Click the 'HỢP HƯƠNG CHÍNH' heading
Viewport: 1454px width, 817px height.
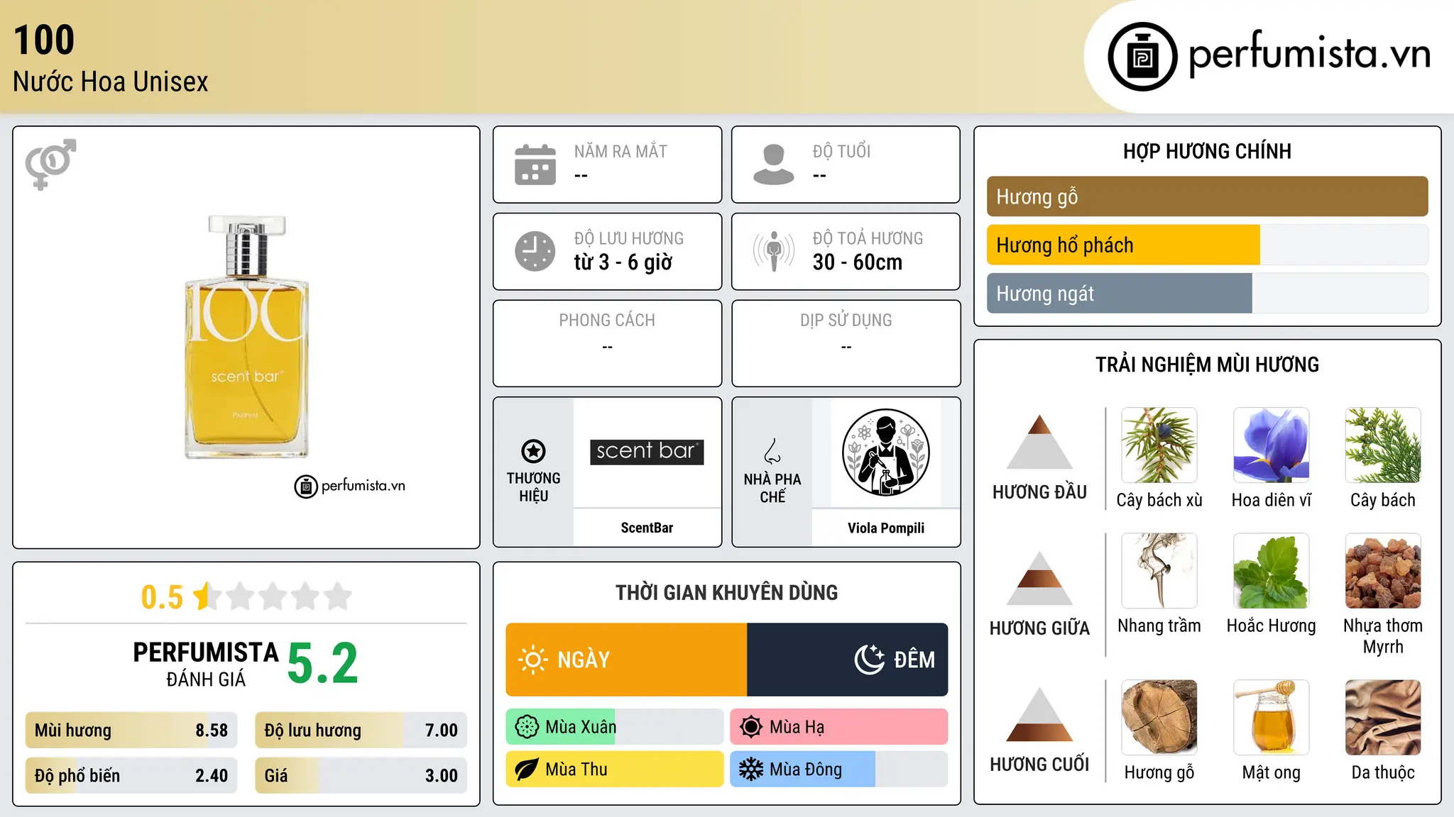point(1208,151)
